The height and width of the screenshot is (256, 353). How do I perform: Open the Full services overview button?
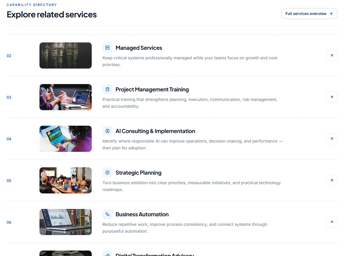click(309, 14)
